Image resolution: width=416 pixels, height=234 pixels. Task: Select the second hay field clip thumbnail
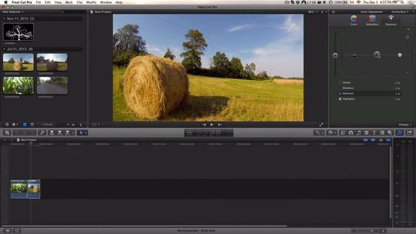coord(52,62)
